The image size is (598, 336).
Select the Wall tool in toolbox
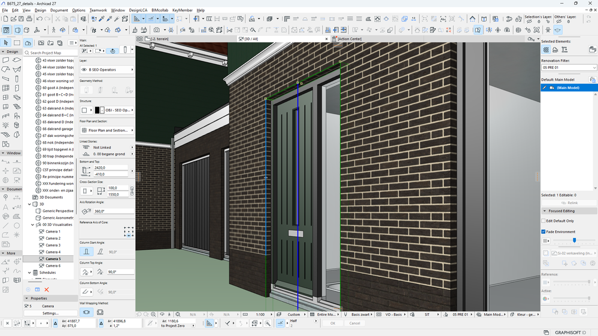pos(6,60)
